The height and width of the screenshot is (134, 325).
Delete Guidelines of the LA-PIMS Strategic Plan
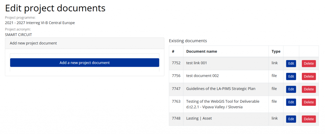308,89
